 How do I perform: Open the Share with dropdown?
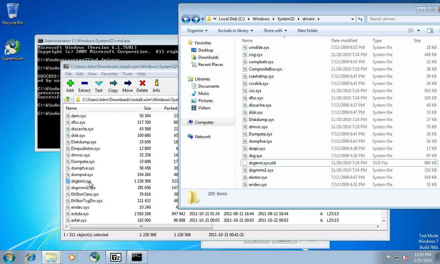tap(275, 31)
